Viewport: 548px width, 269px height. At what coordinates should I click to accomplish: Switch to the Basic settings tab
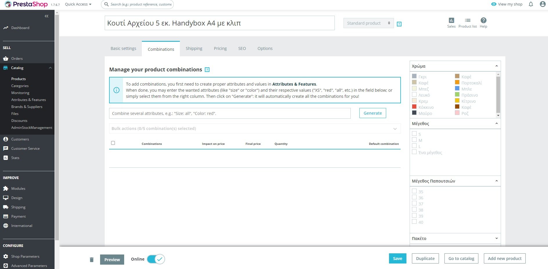coord(123,48)
